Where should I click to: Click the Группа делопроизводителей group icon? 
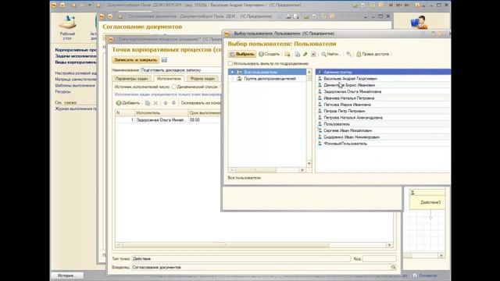pos(239,79)
